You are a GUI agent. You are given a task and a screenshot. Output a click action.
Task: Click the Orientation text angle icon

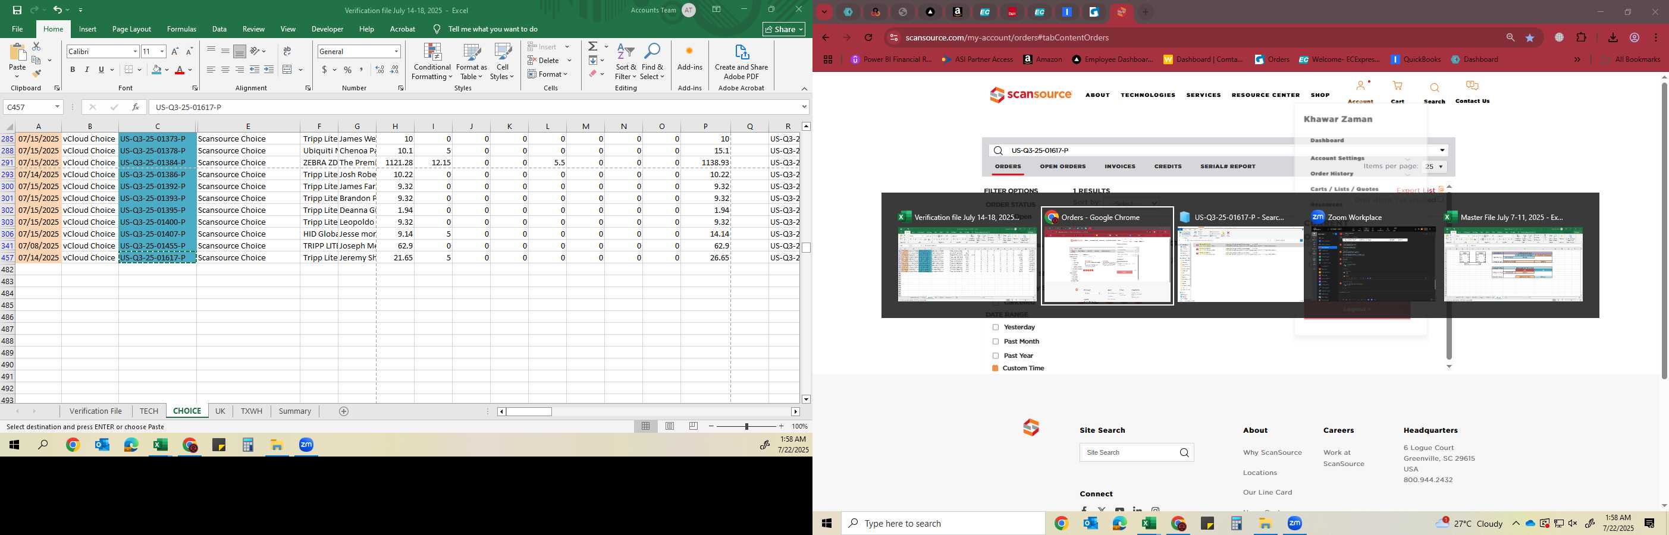click(255, 51)
